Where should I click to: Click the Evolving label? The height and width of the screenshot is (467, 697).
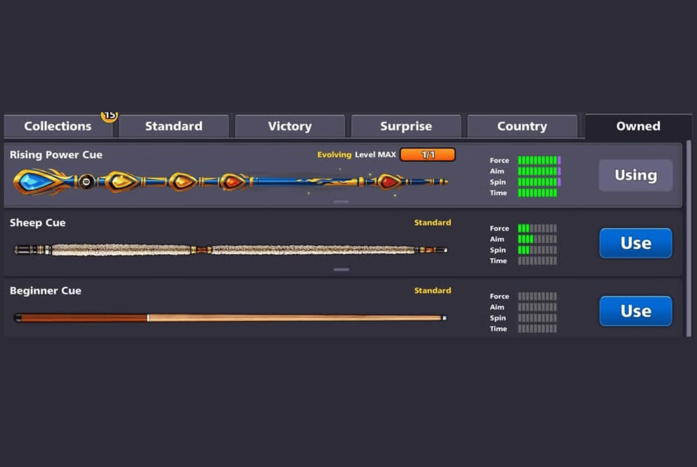(x=334, y=155)
